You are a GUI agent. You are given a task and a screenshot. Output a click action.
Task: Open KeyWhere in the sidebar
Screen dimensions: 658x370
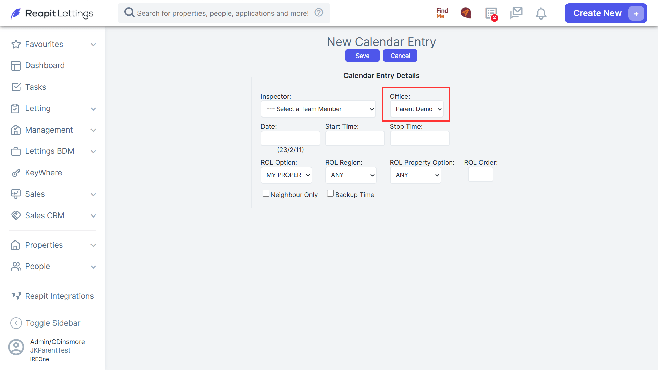coord(44,173)
